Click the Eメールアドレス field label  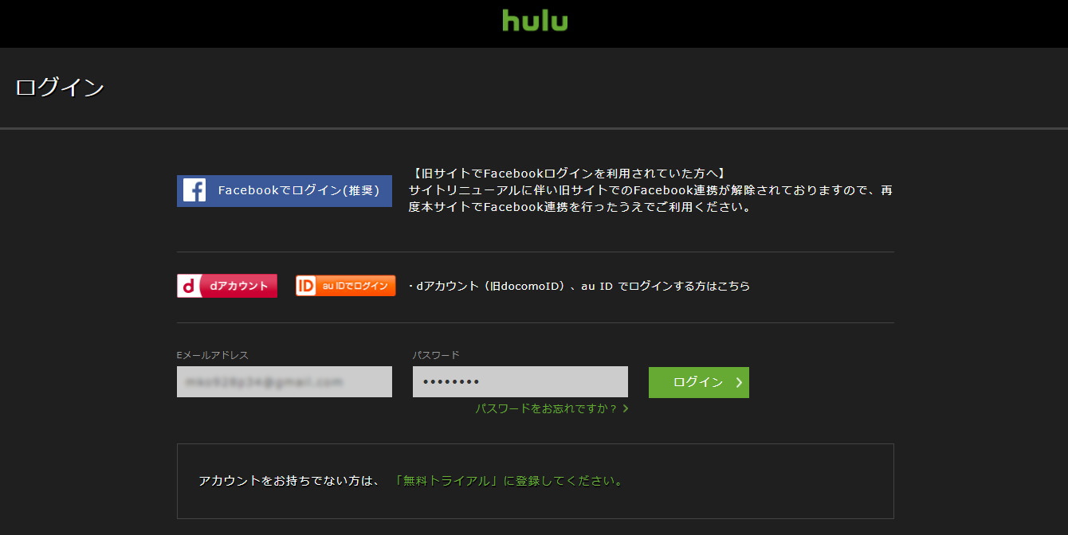(212, 355)
